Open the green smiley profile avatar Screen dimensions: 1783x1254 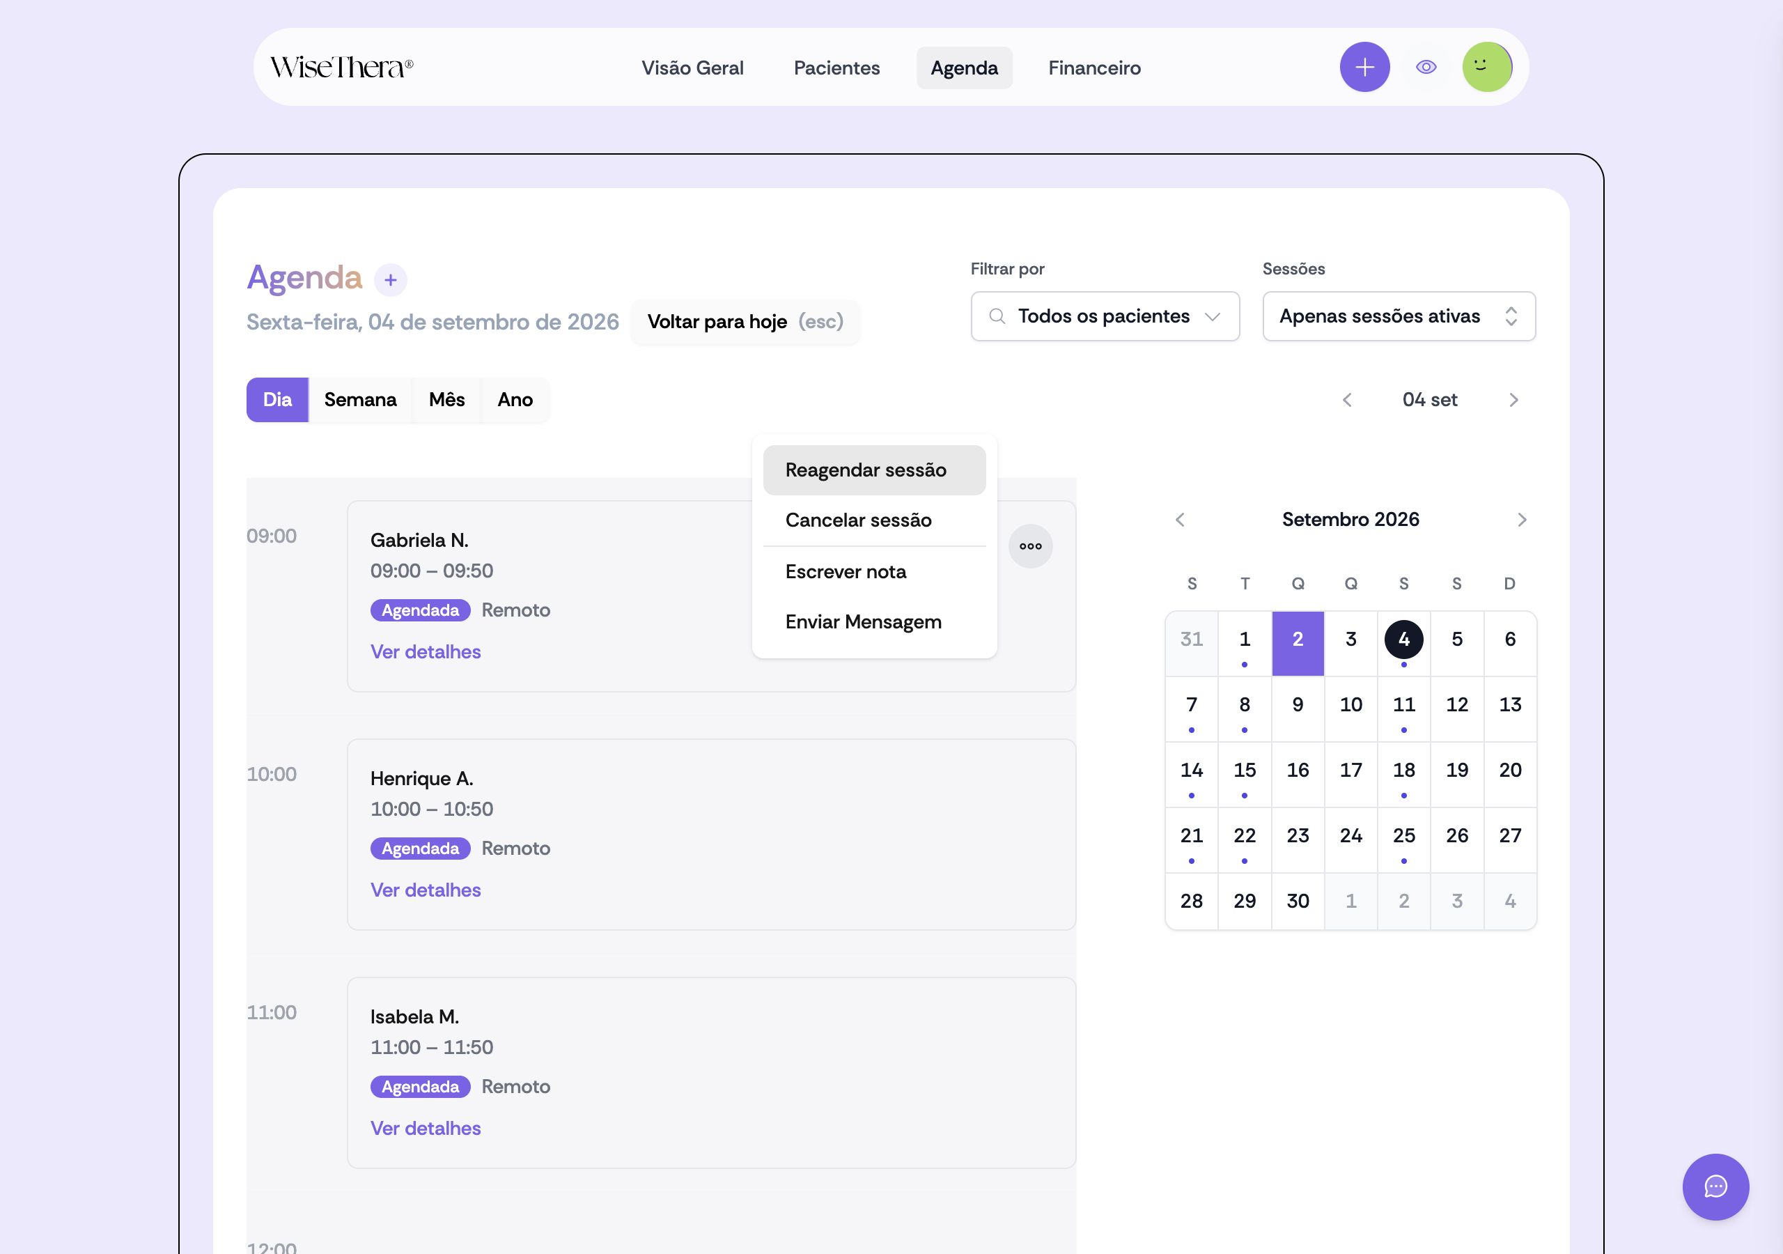pyautogui.click(x=1486, y=67)
